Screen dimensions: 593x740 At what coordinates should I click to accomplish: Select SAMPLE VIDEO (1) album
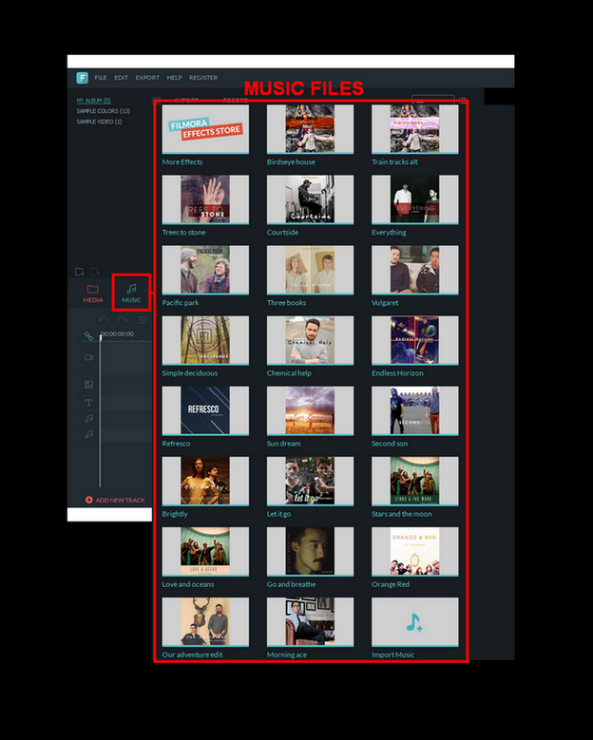click(x=99, y=122)
